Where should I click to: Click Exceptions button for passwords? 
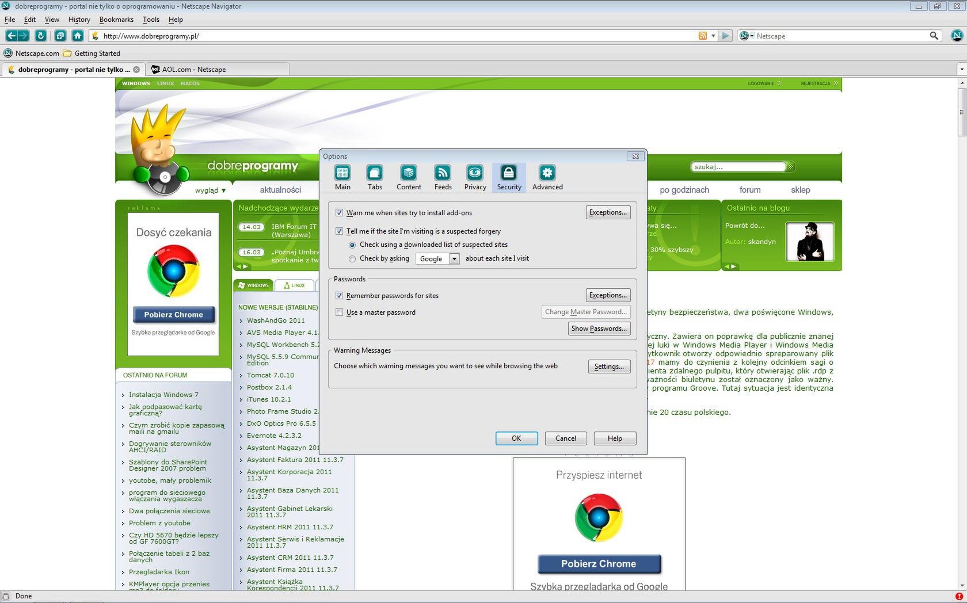(x=608, y=295)
